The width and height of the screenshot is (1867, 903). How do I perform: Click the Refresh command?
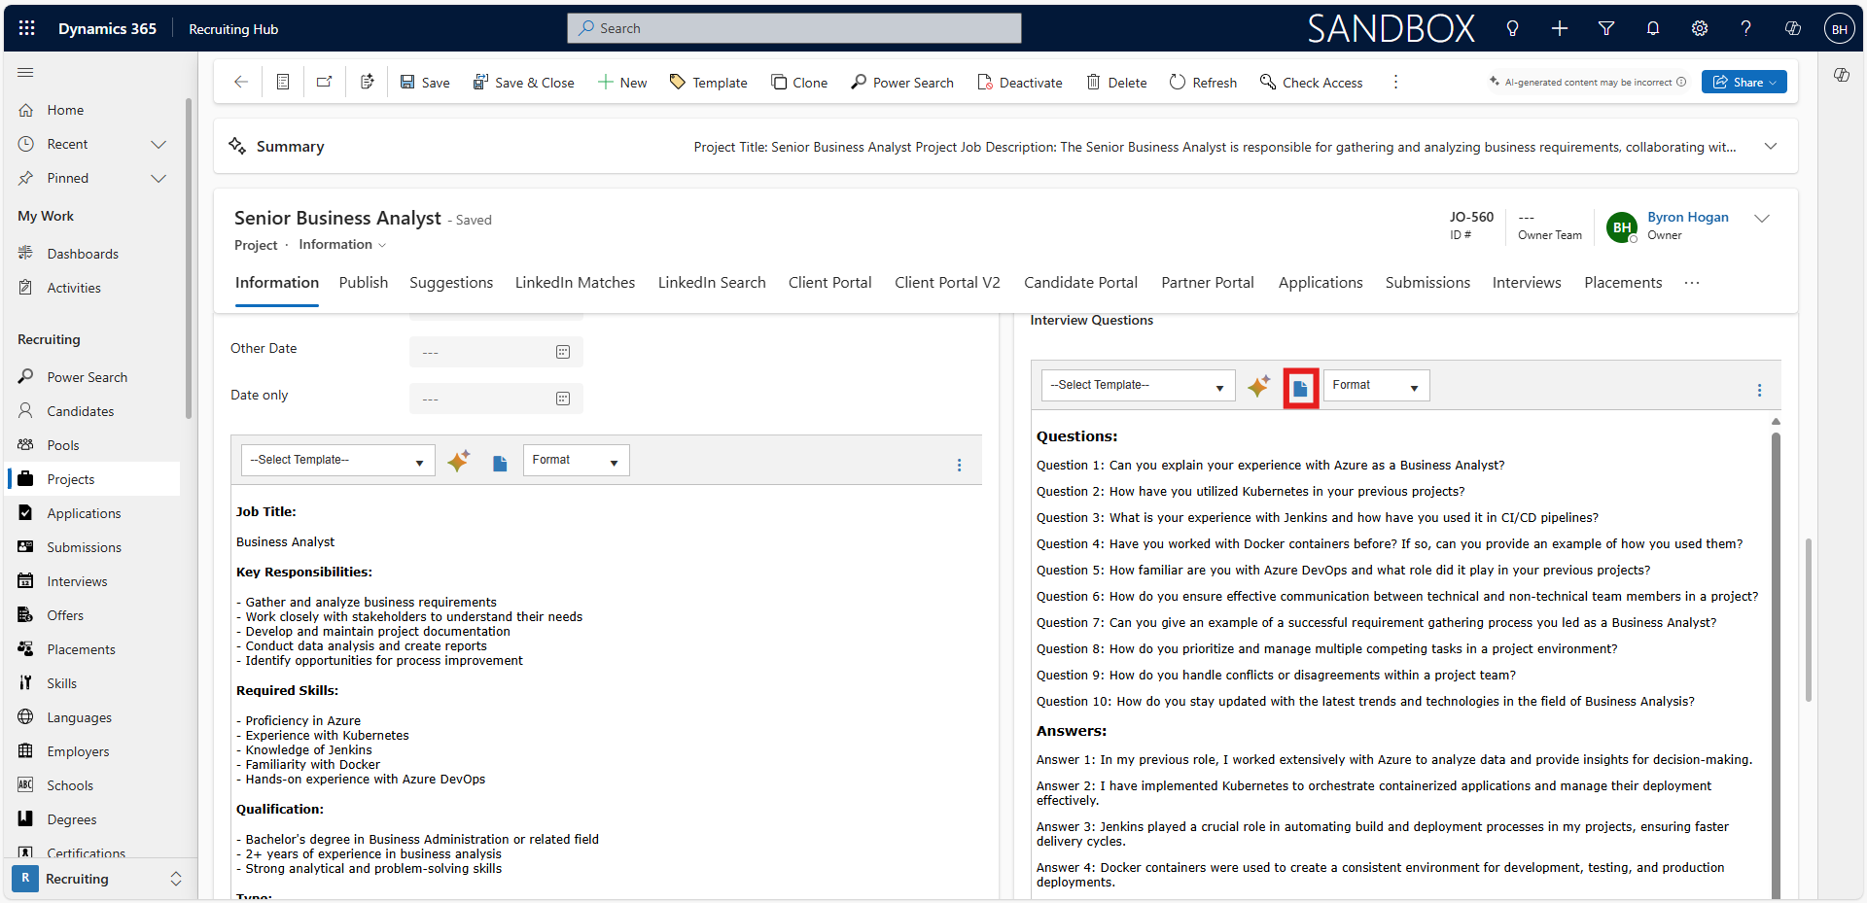(x=1203, y=83)
